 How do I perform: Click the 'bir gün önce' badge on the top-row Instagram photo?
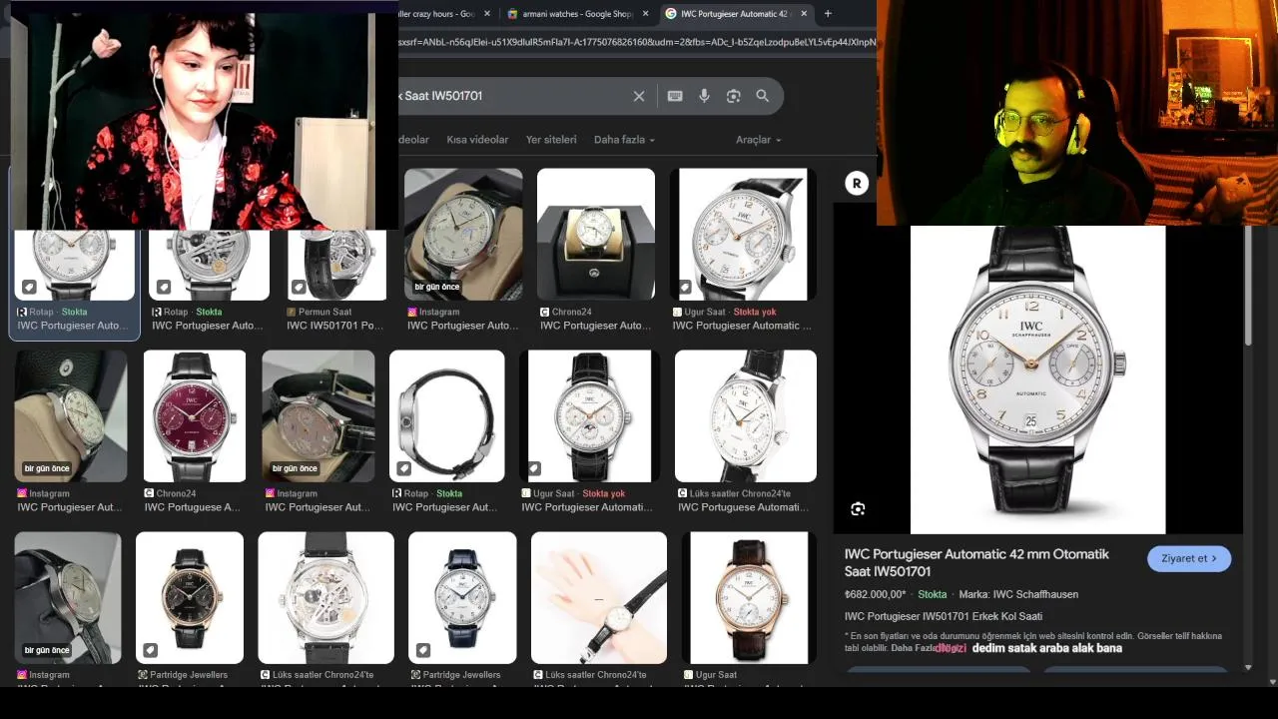(436, 287)
